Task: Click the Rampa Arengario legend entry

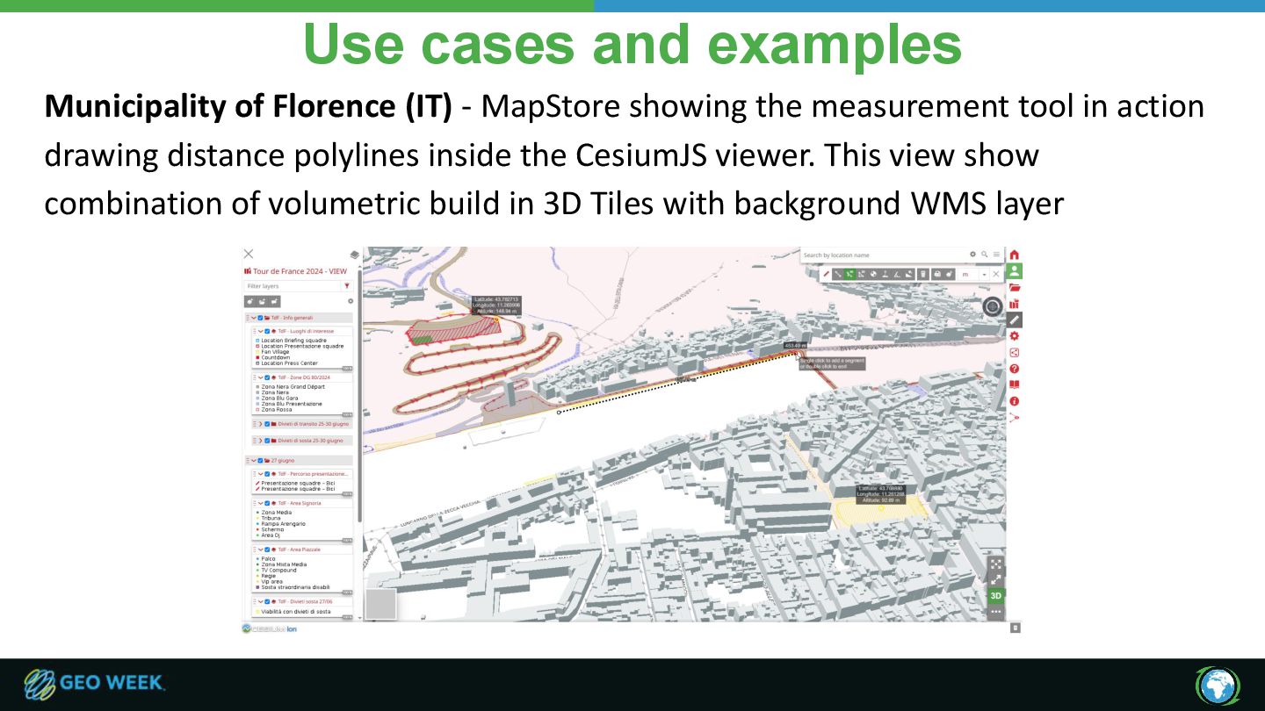Action: coord(284,524)
